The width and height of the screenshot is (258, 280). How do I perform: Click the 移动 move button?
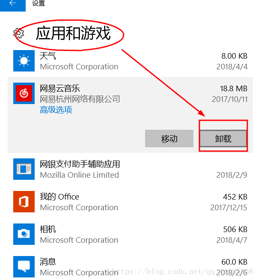pyautogui.click(x=169, y=139)
